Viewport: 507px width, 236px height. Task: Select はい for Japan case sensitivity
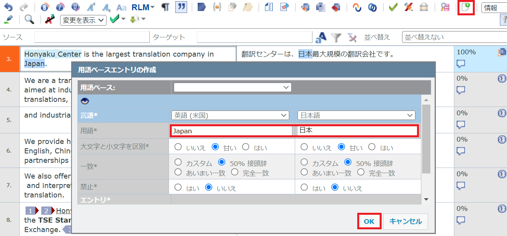click(246, 147)
